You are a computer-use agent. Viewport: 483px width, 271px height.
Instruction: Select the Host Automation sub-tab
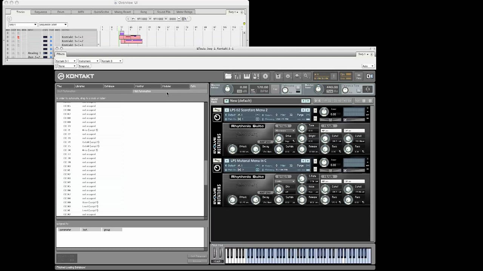tap(94, 91)
